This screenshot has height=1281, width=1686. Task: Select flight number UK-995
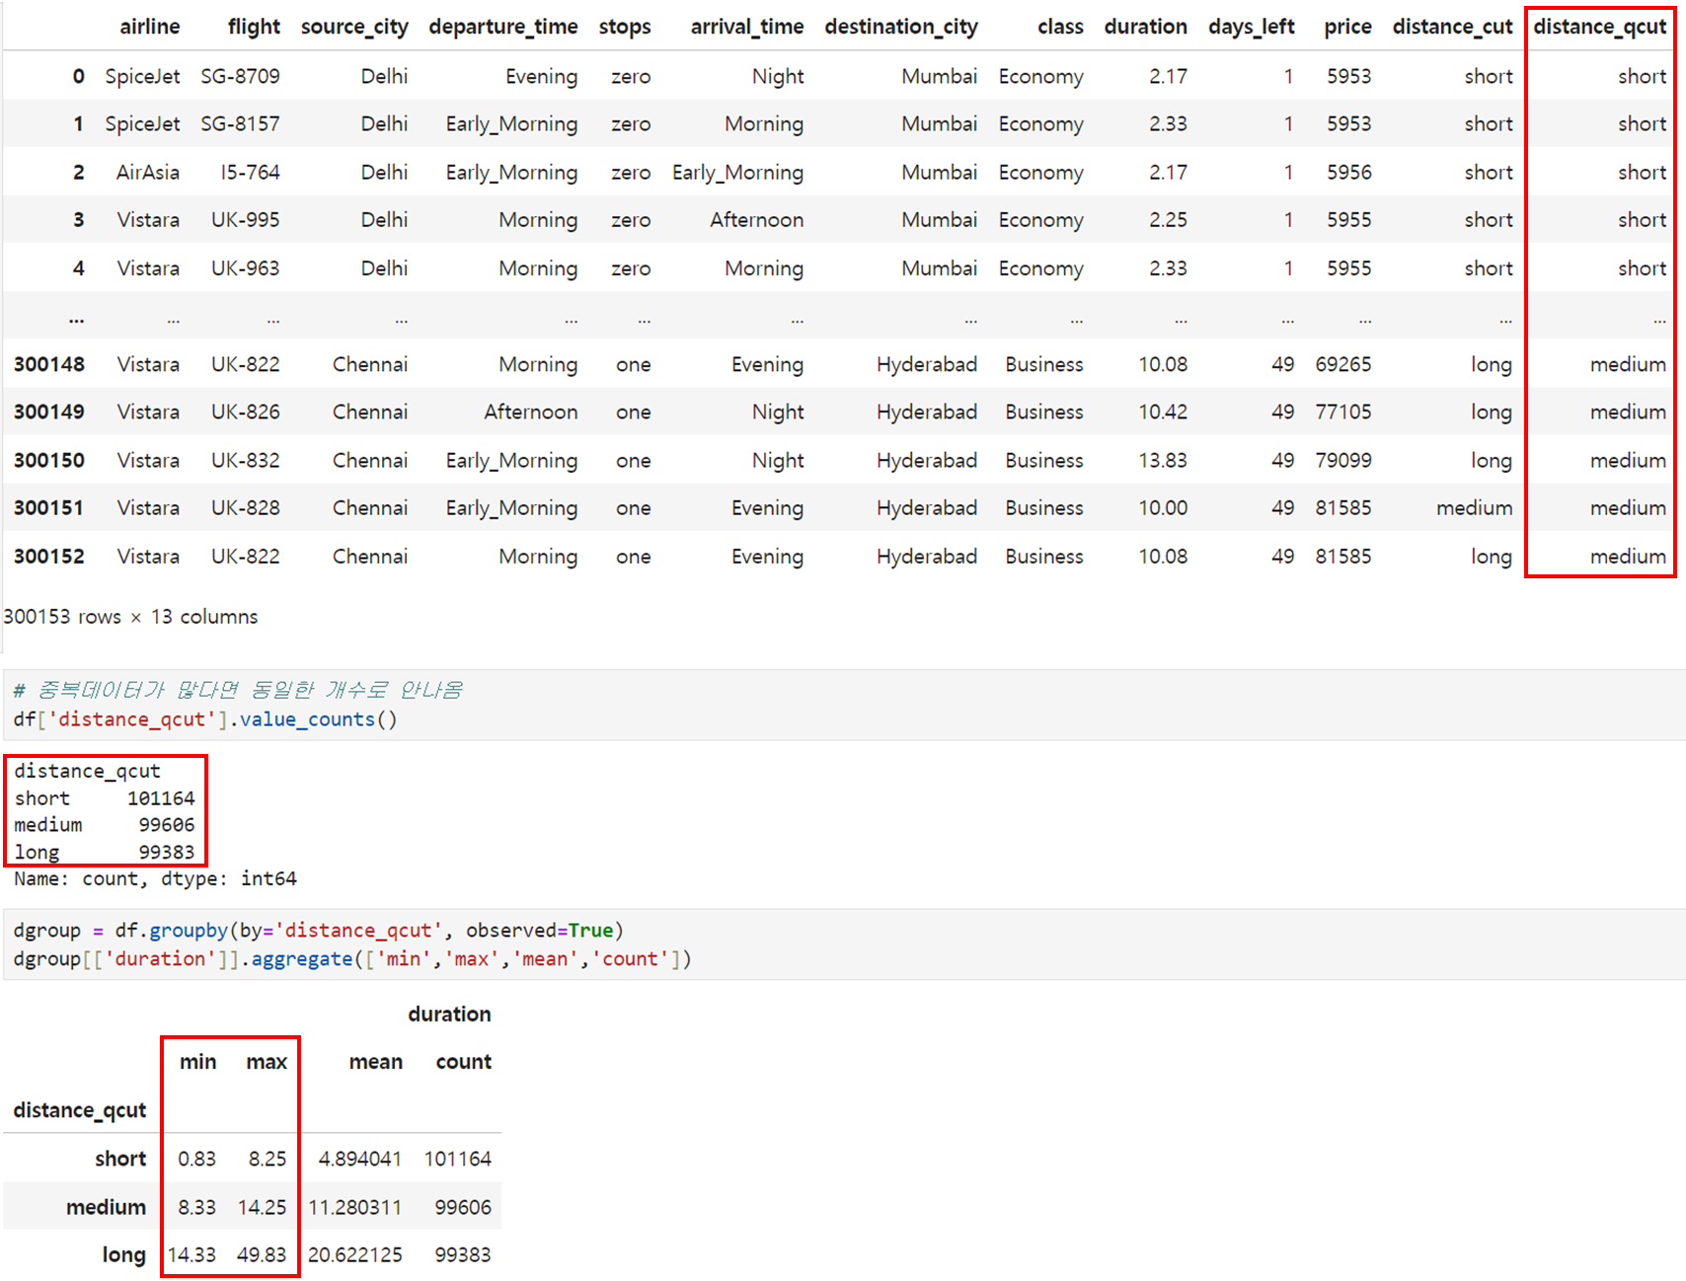click(x=246, y=219)
